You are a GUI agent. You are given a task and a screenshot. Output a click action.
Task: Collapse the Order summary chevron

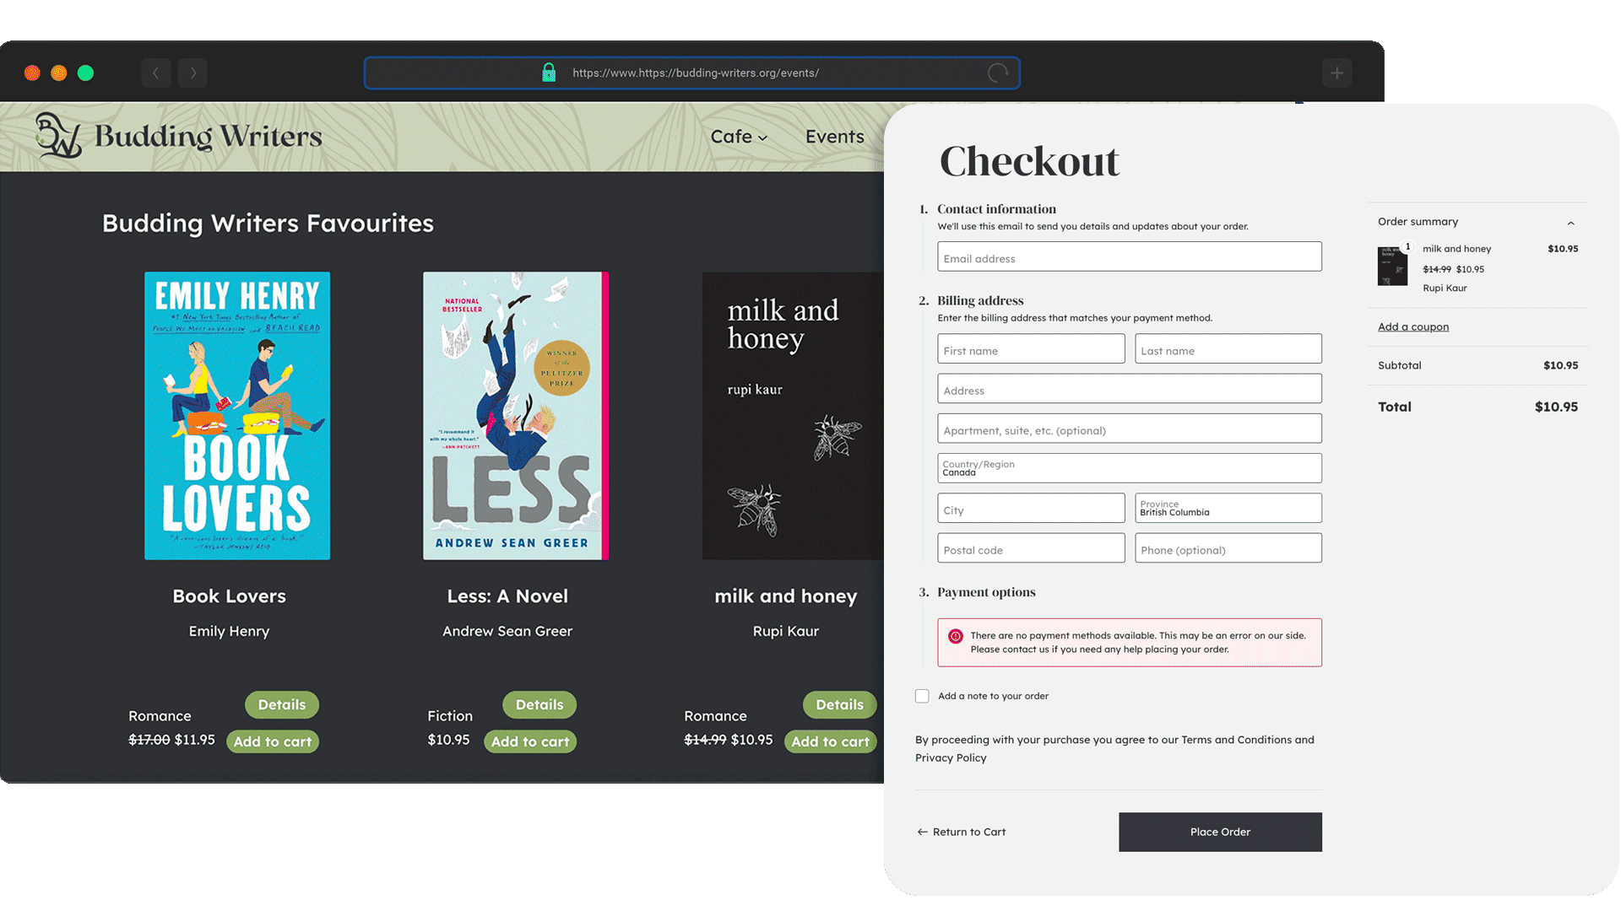[1571, 223]
